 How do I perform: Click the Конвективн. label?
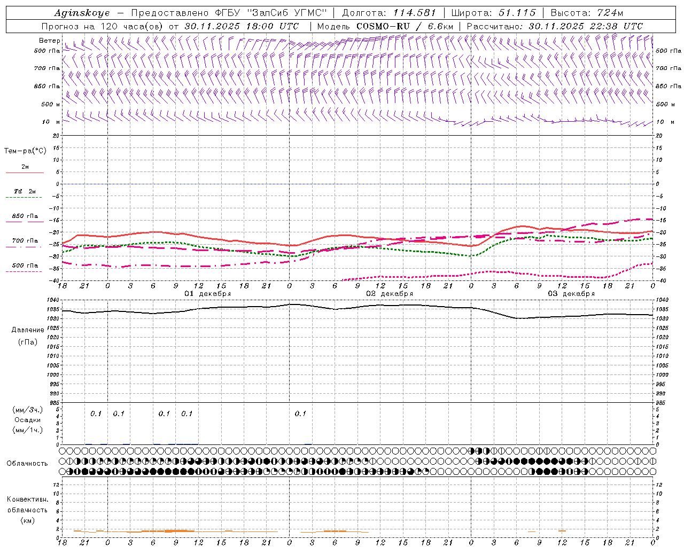27,499
